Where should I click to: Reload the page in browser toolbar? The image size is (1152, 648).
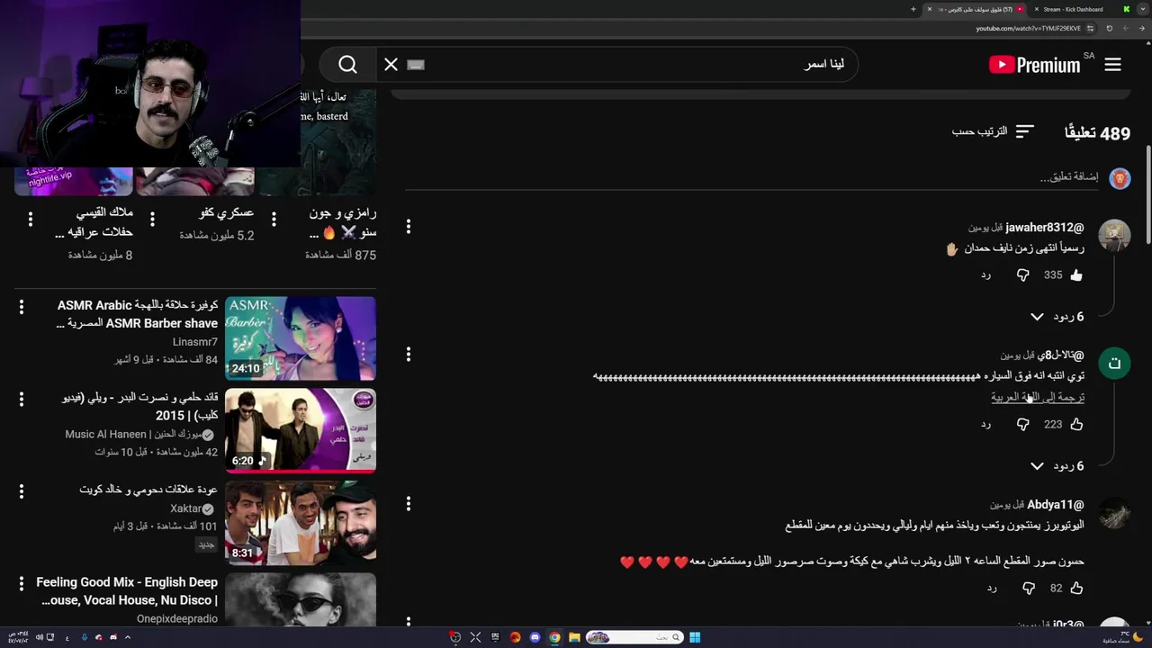pyautogui.click(x=1109, y=28)
